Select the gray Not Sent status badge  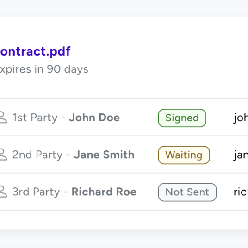[x=187, y=192]
